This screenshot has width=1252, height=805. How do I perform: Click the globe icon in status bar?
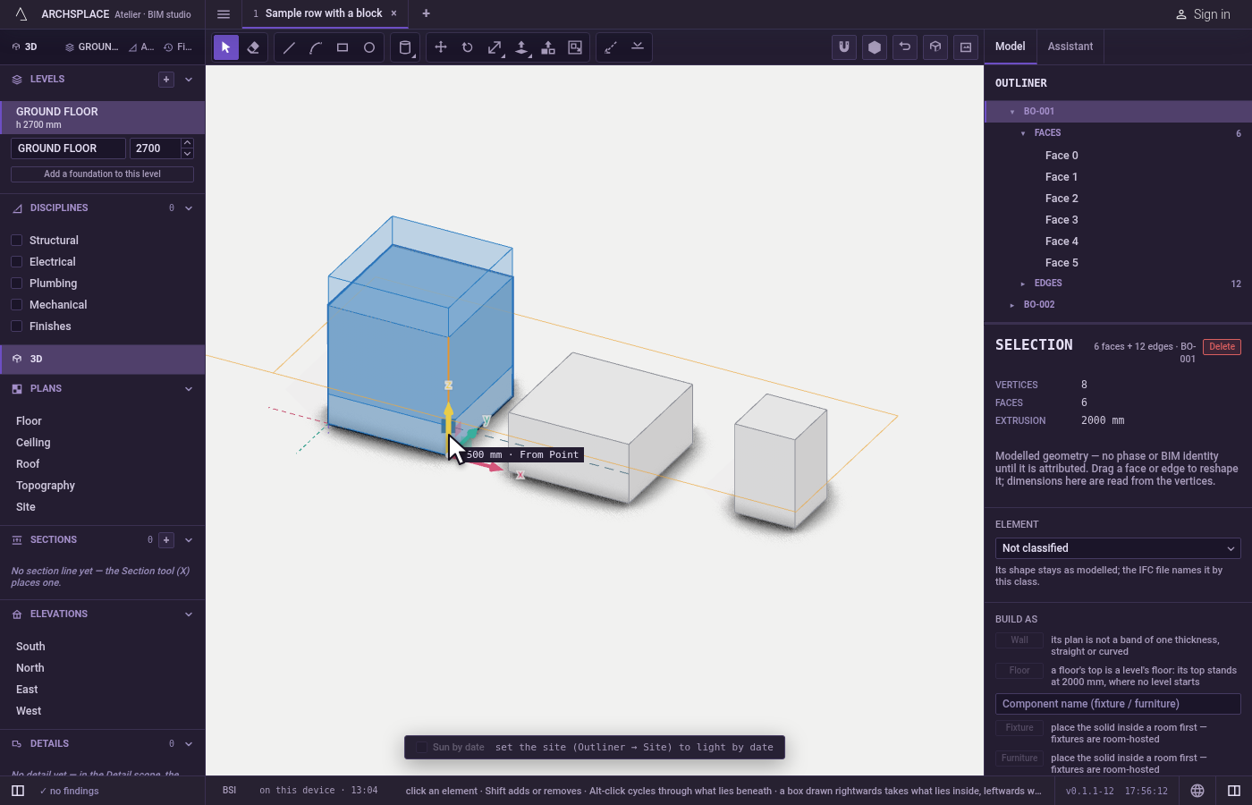click(1197, 791)
